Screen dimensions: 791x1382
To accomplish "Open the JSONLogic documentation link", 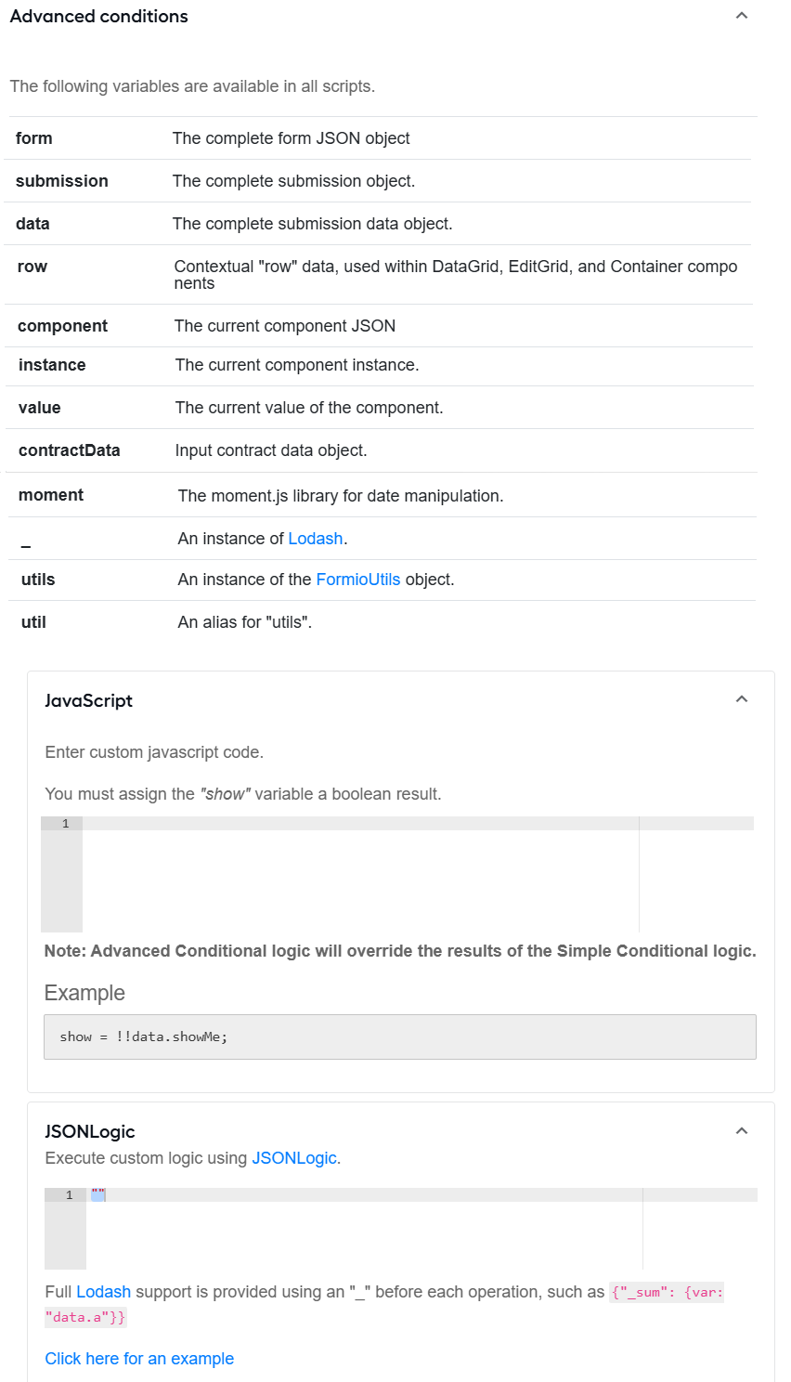I will tap(294, 1158).
